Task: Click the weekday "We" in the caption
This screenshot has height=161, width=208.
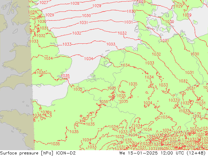Action: tap(122, 153)
